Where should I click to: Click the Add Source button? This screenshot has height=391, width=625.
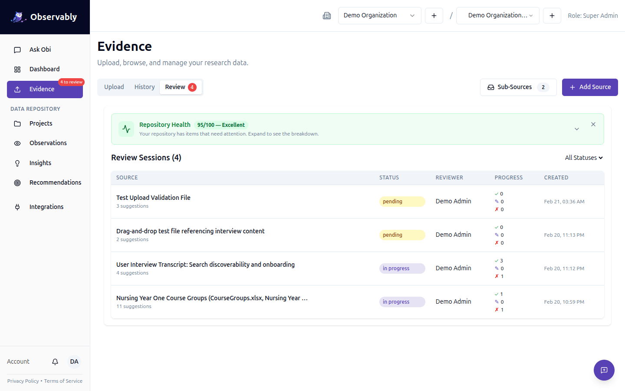pos(590,87)
